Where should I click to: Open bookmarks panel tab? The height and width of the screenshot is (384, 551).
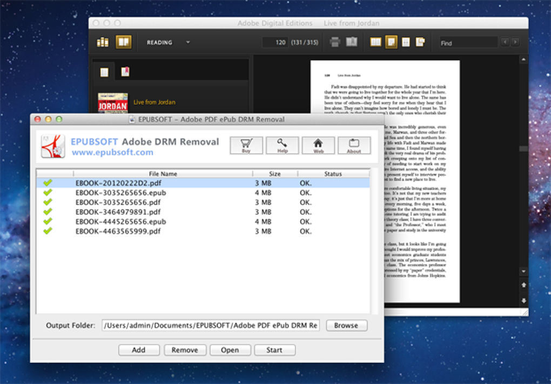coord(125,72)
